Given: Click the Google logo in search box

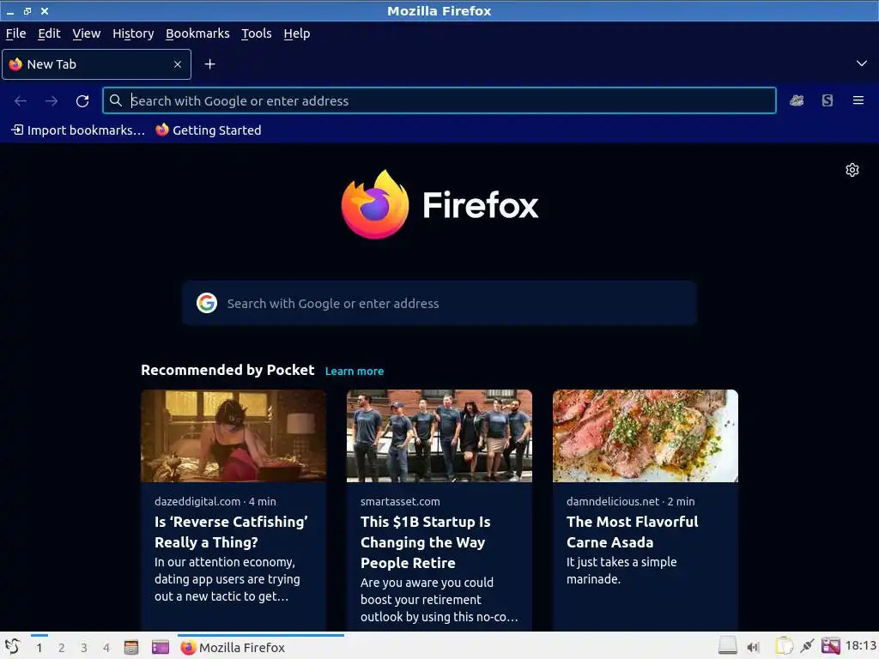Looking at the screenshot, I should coord(207,303).
